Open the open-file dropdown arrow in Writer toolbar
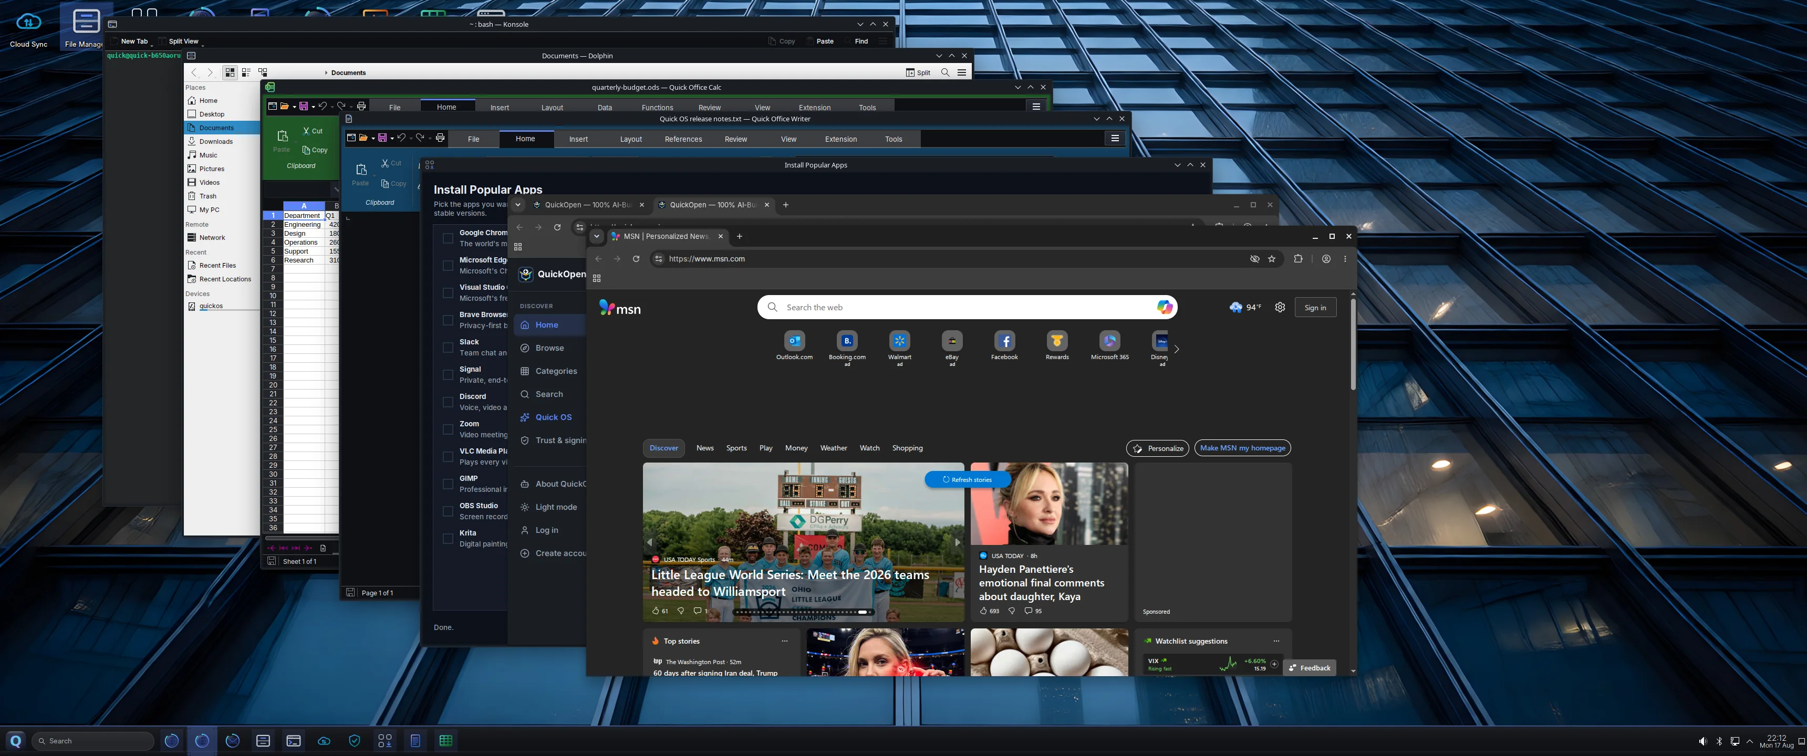 point(372,139)
